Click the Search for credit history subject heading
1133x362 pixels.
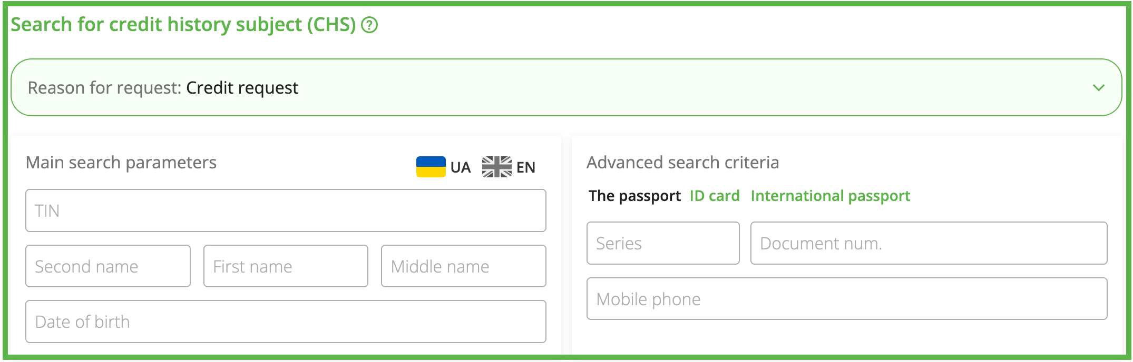[183, 25]
